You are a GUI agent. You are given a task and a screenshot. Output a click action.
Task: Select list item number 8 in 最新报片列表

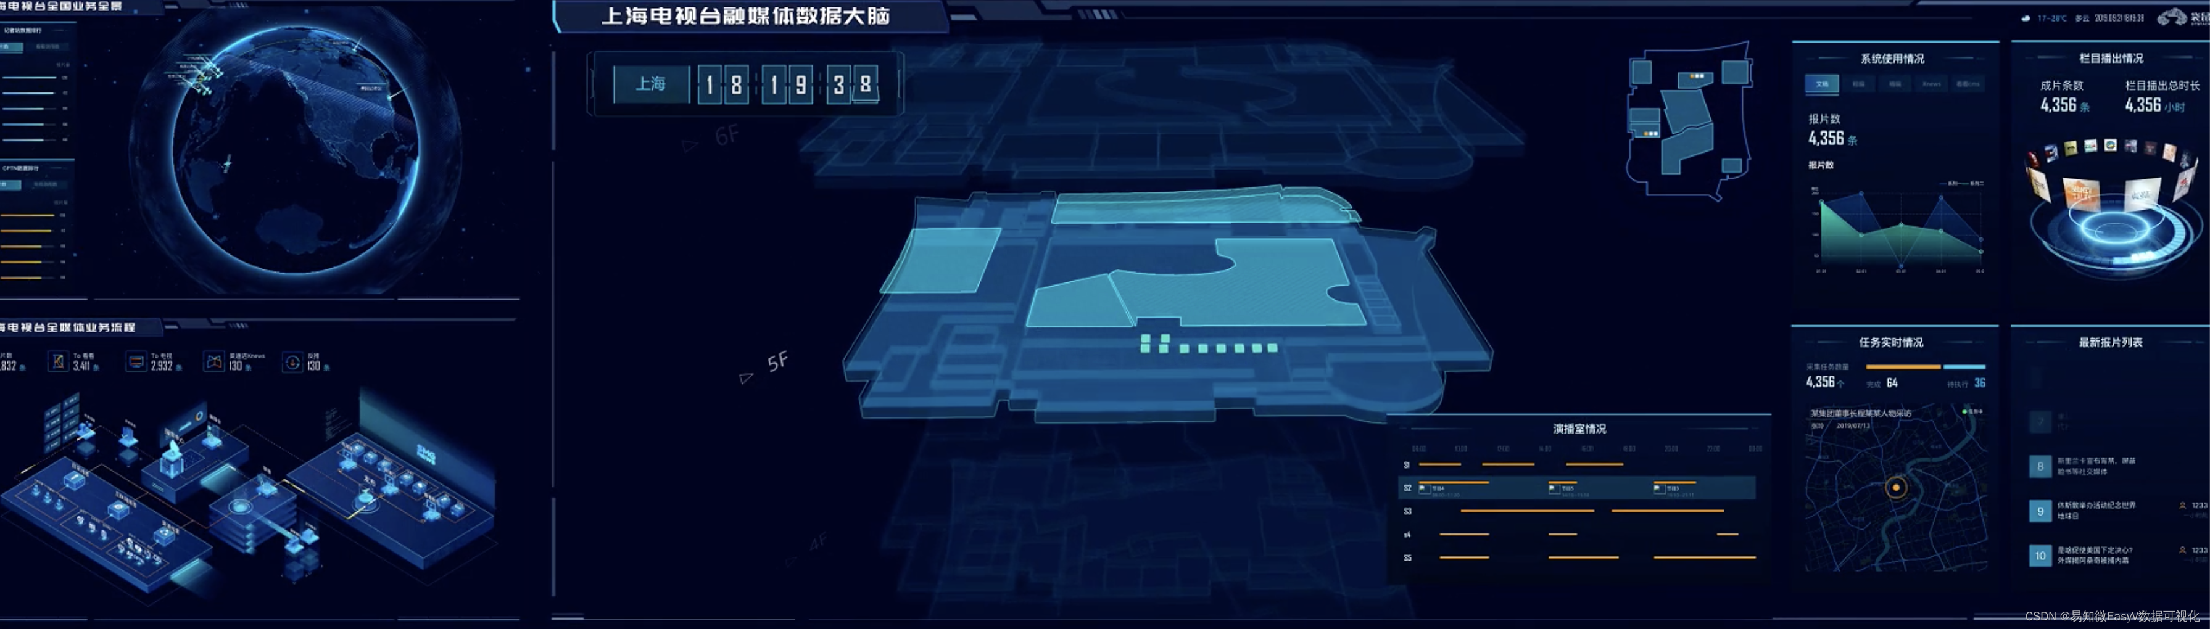[x=2040, y=466]
